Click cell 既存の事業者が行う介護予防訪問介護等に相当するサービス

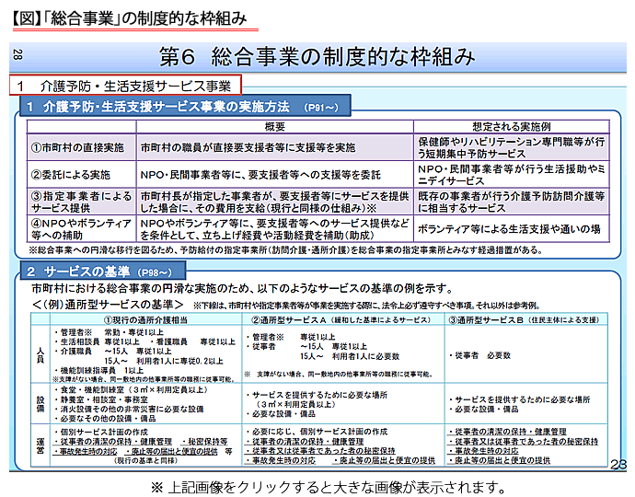(x=511, y=202)
